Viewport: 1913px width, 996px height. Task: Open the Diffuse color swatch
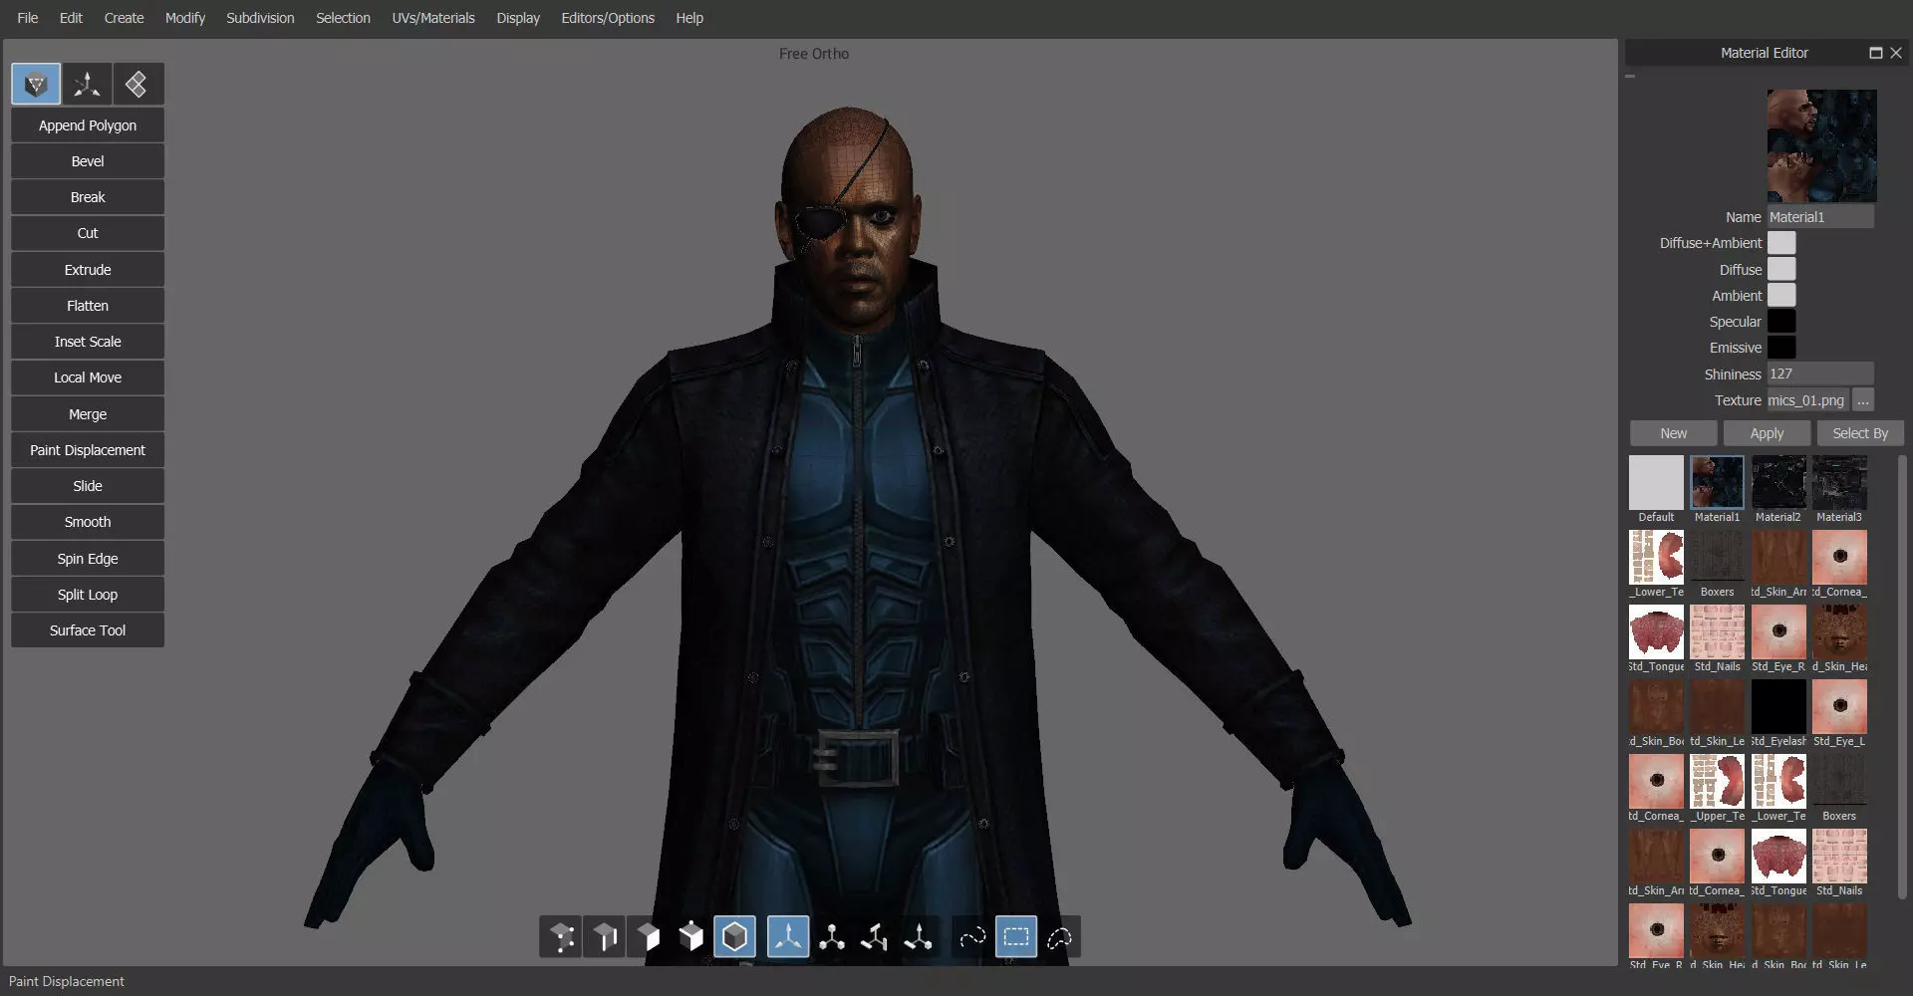tap(1781, 269)
